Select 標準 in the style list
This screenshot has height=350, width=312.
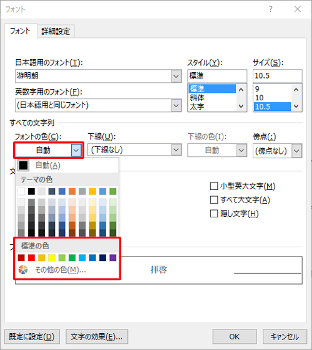(x=212, y=88)
